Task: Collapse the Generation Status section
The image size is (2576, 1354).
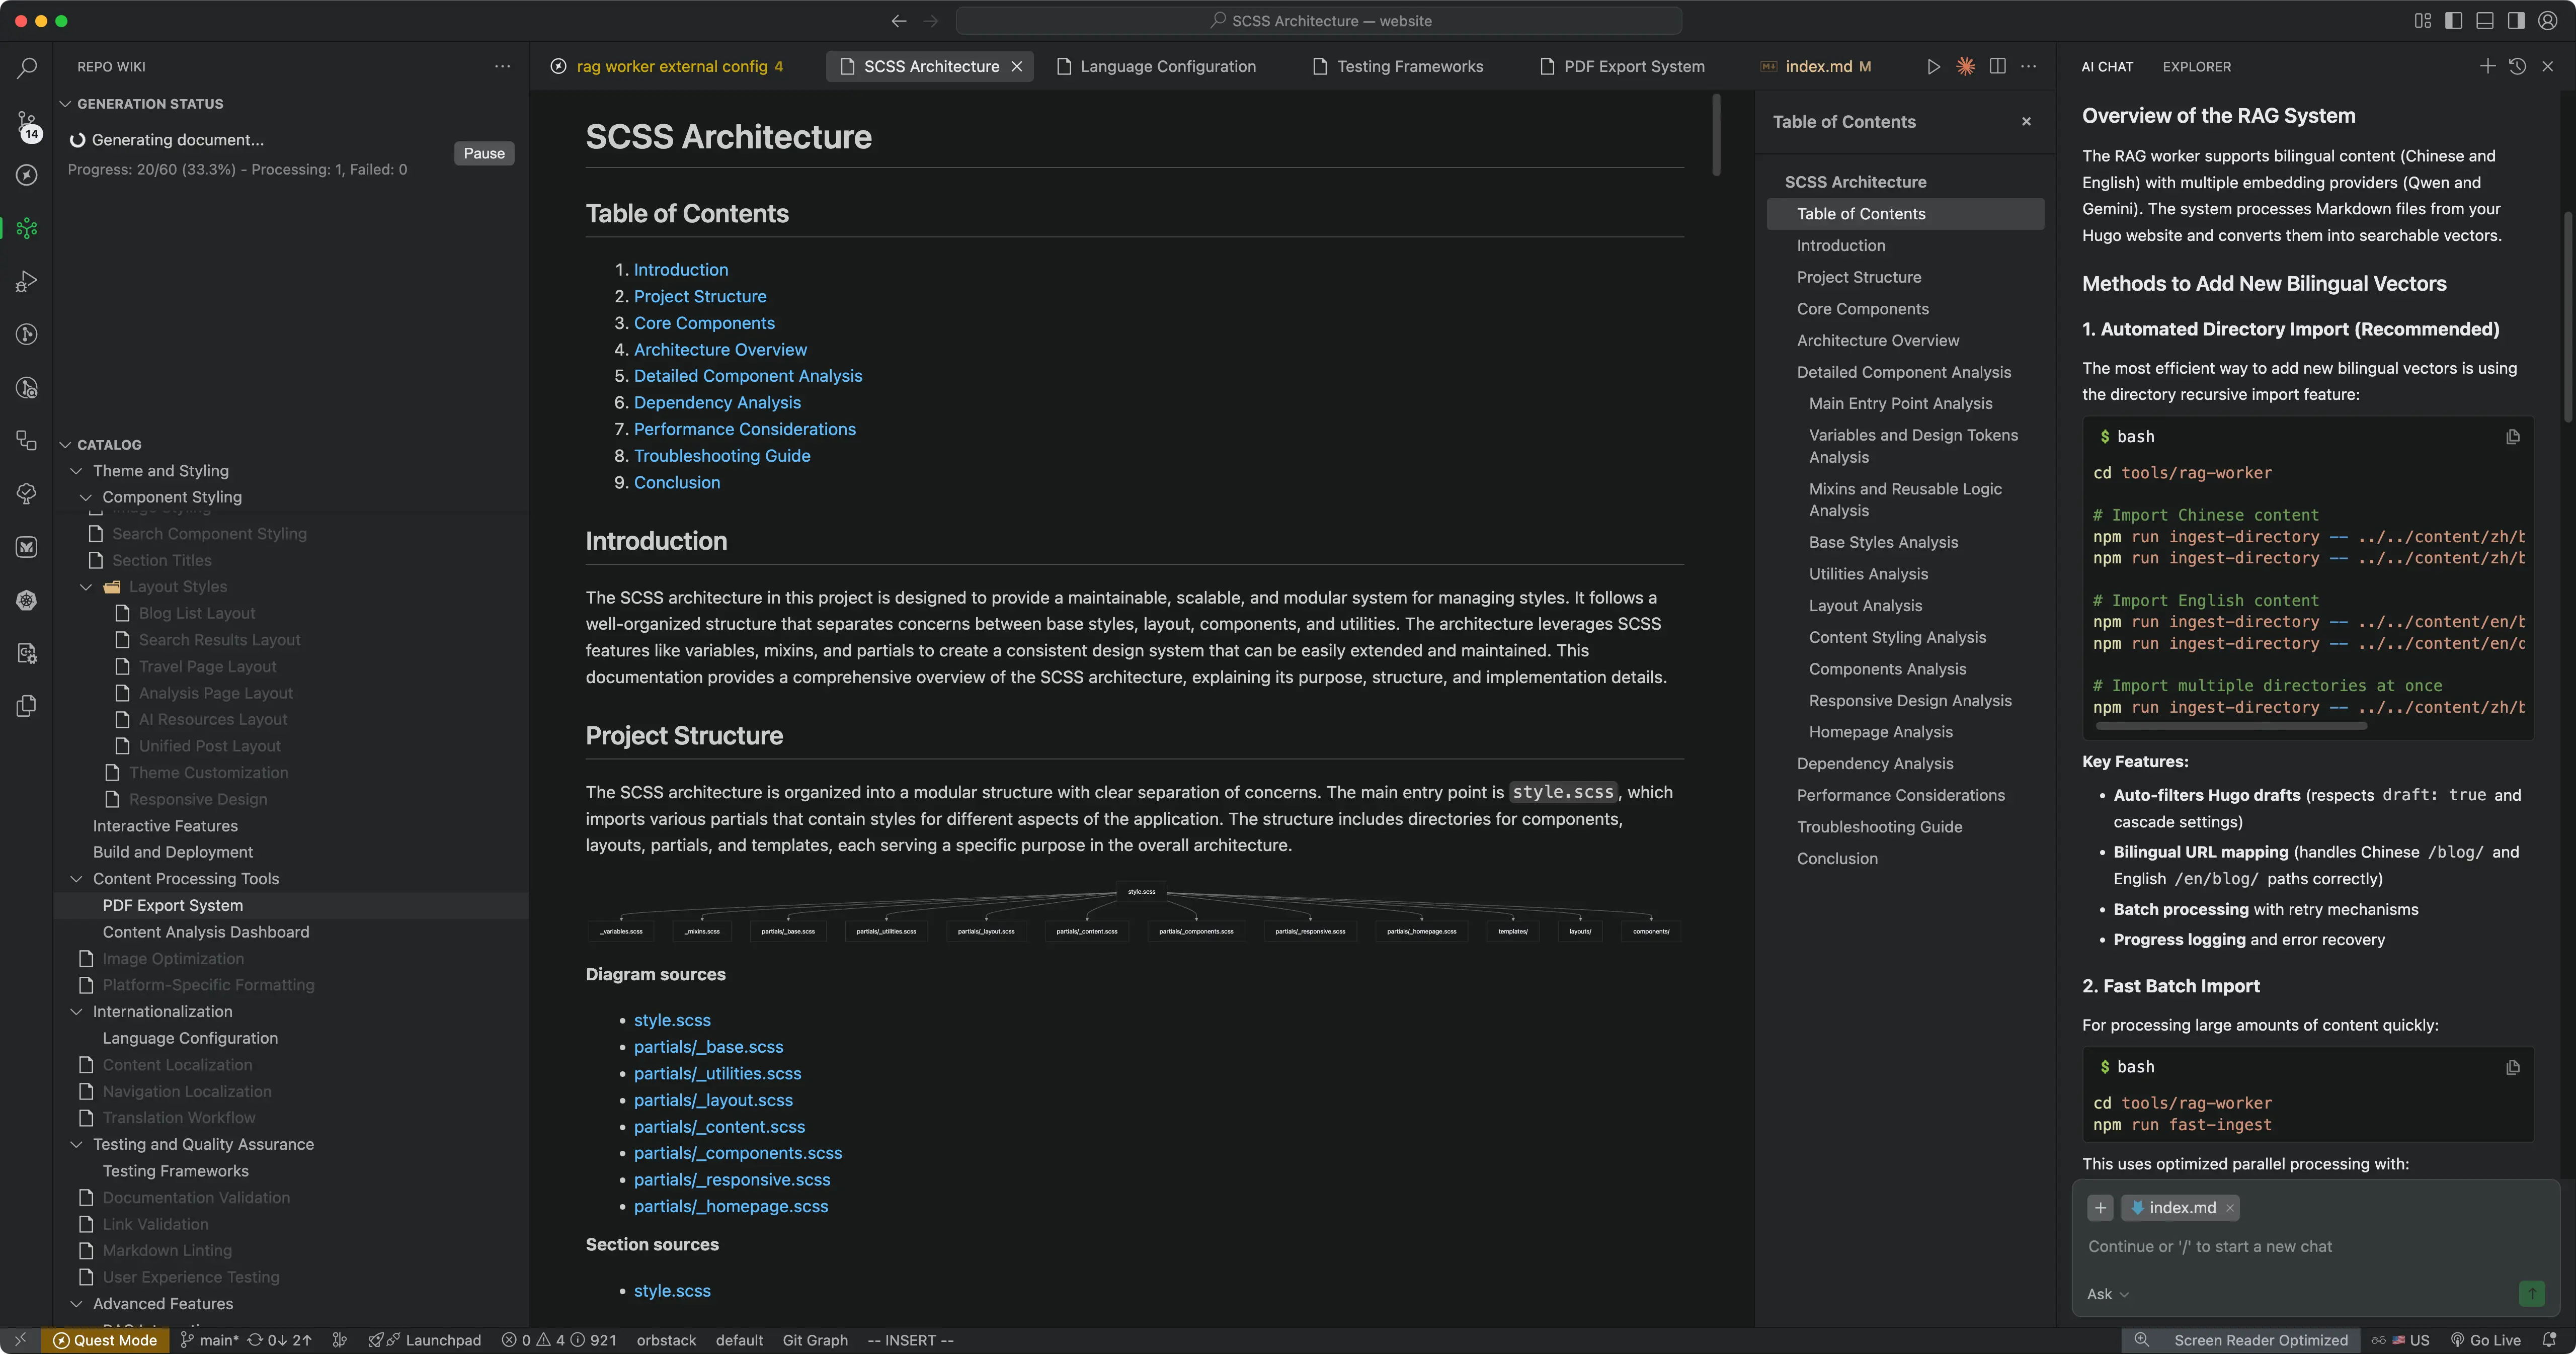Action: click(65, 104)
